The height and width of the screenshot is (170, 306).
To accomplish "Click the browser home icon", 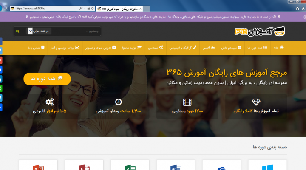I will click(x=297, y=8).
